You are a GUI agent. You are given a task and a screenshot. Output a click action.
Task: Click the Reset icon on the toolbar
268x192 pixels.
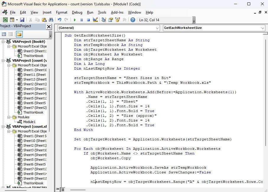[x=89, y=19]
